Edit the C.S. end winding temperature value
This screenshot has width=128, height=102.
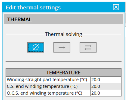(106, 86)
